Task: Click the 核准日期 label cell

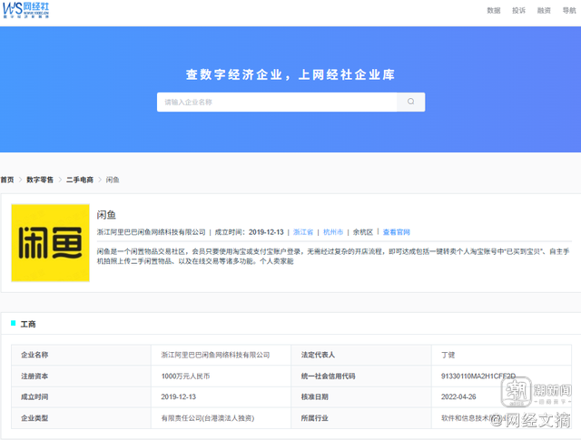Action: (x=361, y=397)
